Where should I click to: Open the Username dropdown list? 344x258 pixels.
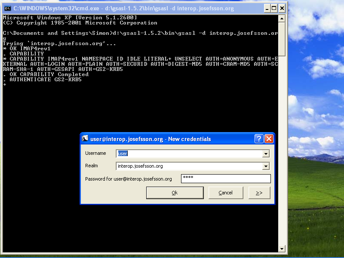[267, 154]
